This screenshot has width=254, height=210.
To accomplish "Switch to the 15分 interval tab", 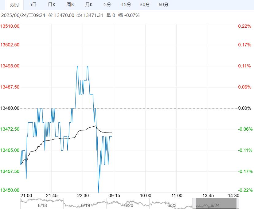I will click(126, 5).
